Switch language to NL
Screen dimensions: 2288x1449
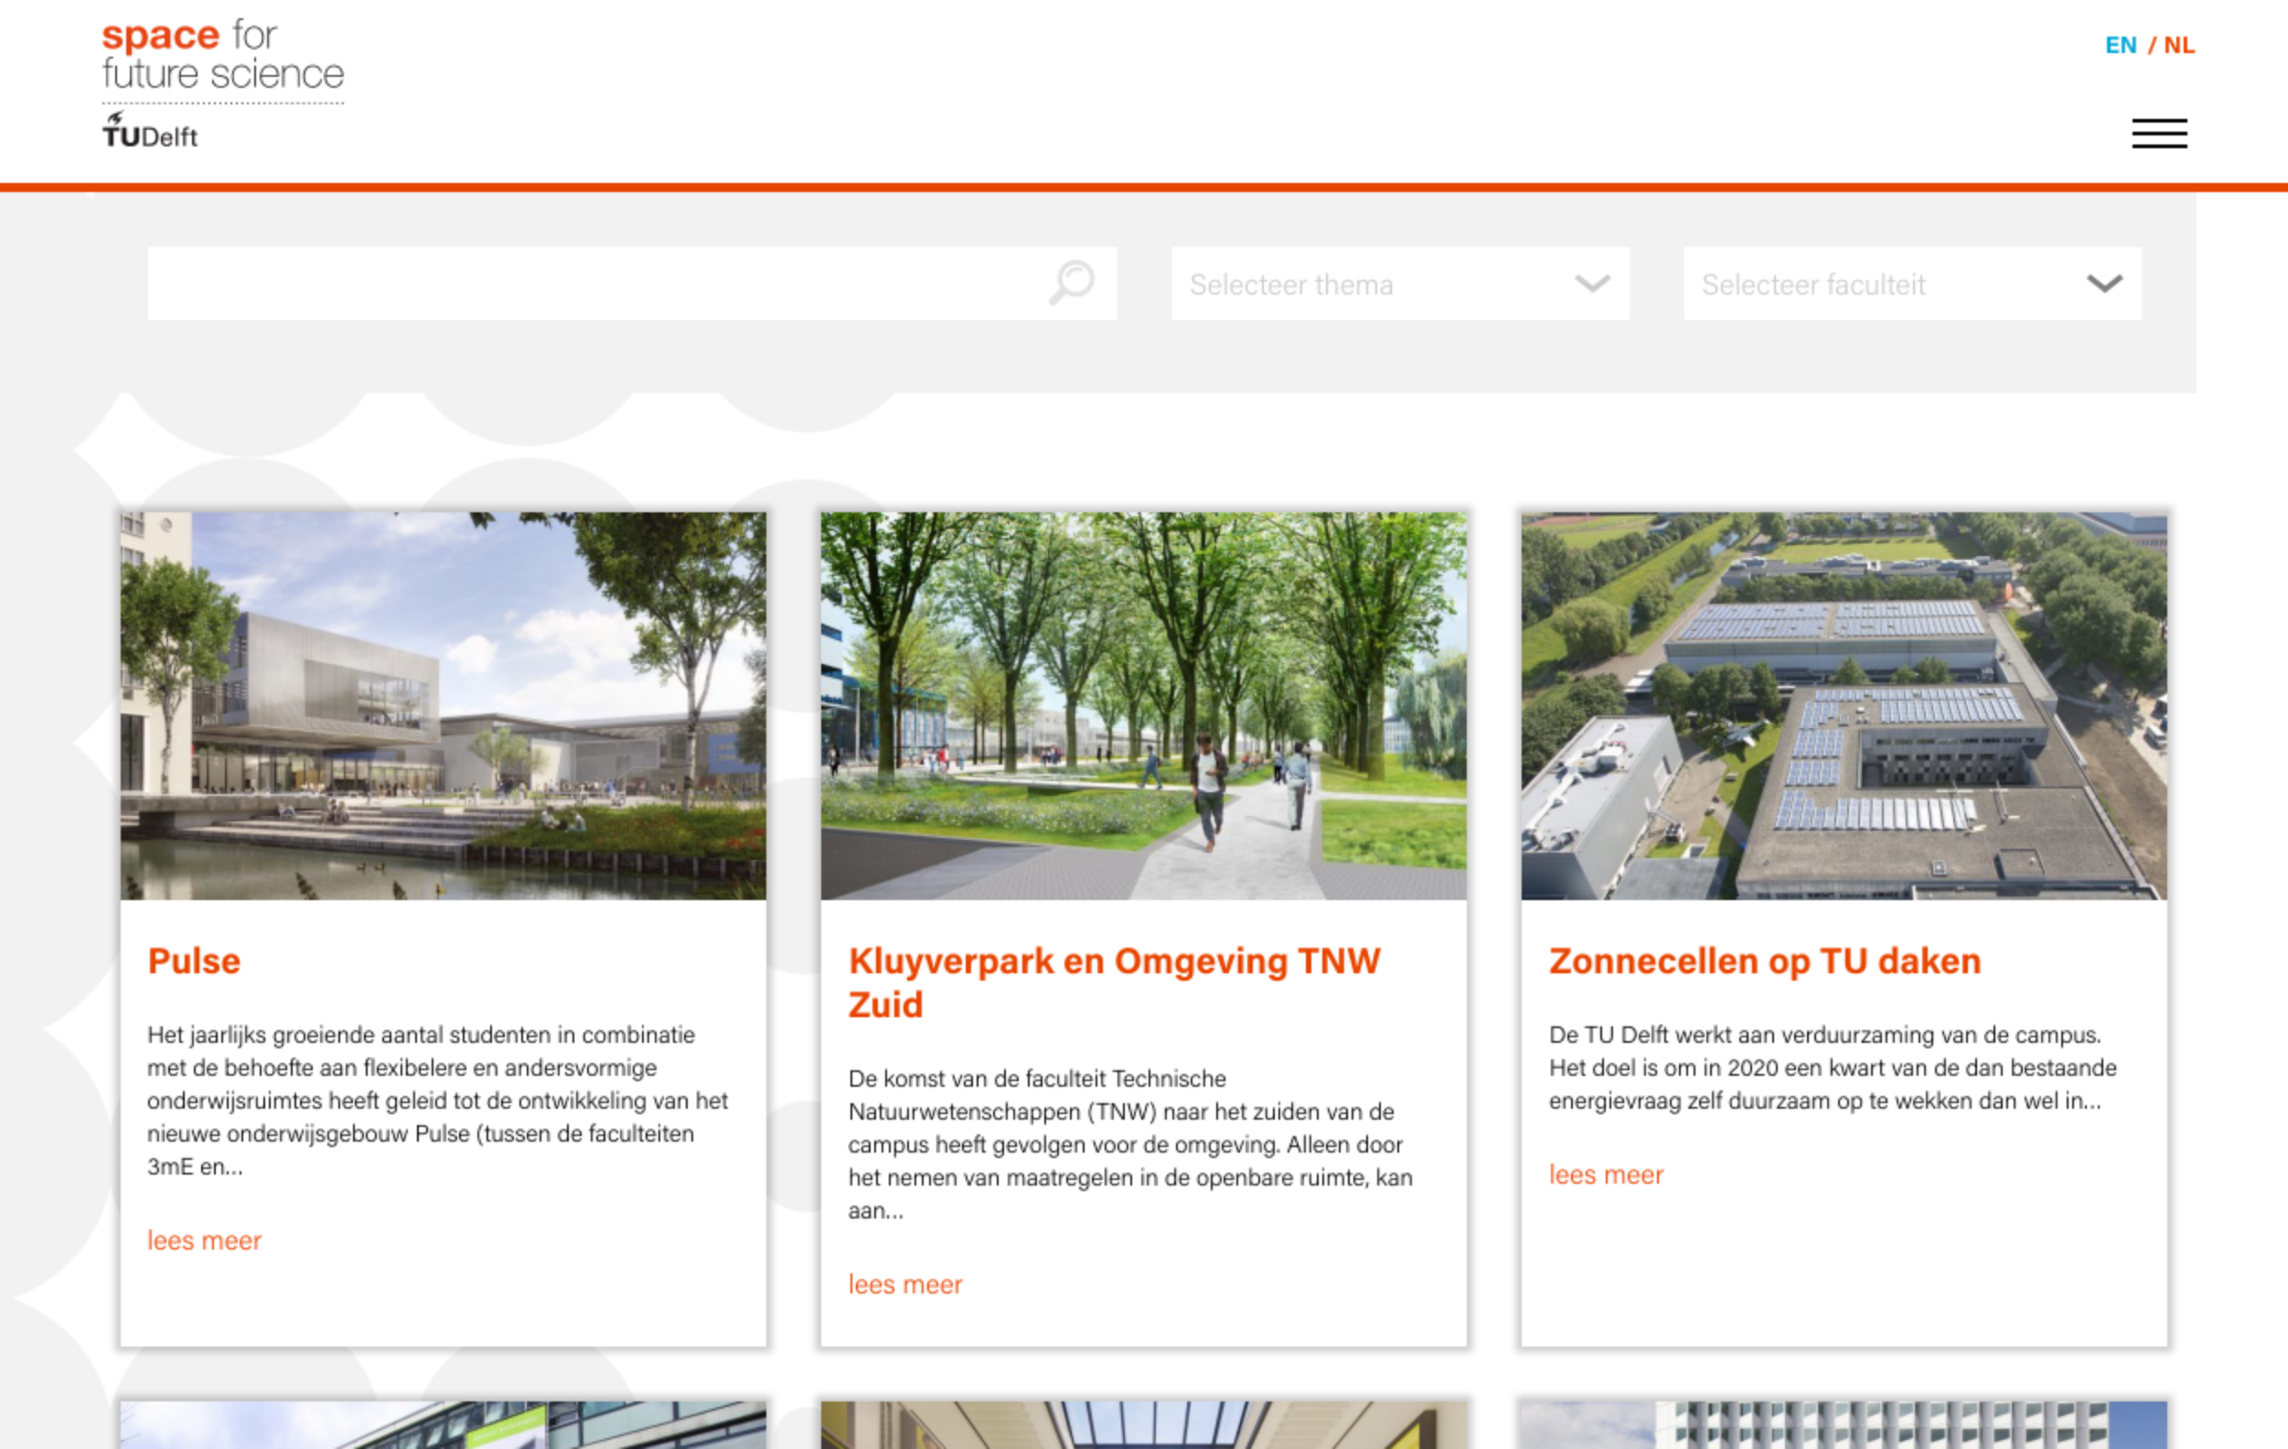point(2179,45)
